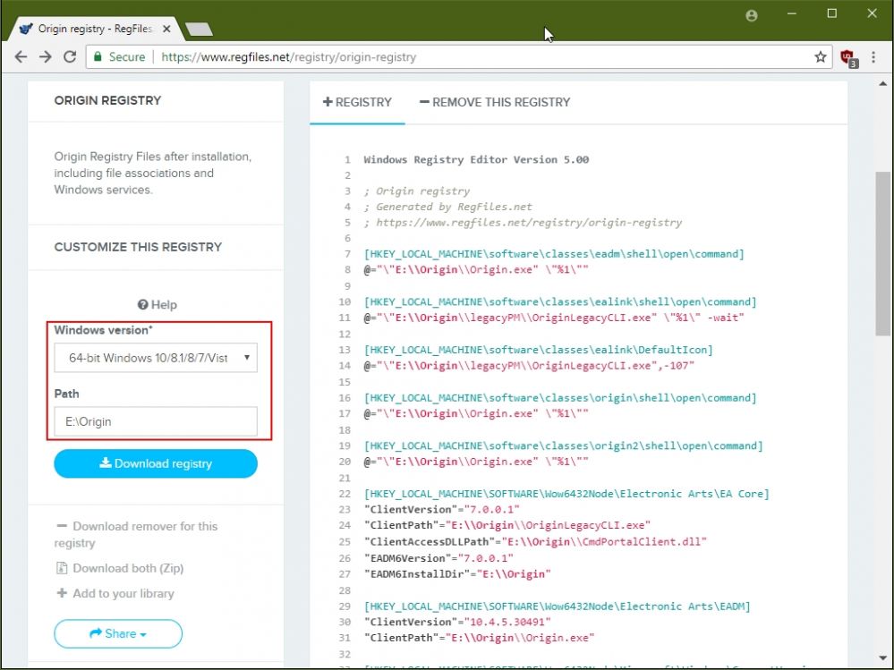Click the browser forward arrow
Image resolution: width=894 pixels, height=670 pixels.
46,56
